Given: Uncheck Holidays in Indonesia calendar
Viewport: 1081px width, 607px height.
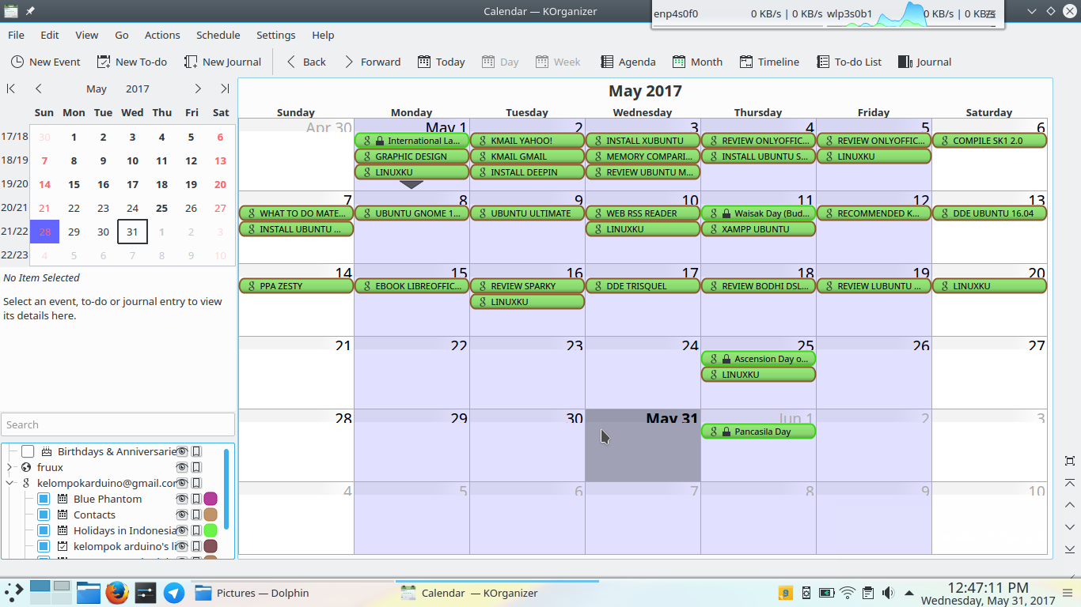Looking at the screenshot, I should (x=44, y=530).
